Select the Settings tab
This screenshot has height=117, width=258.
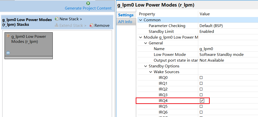[x=126, y=15]
